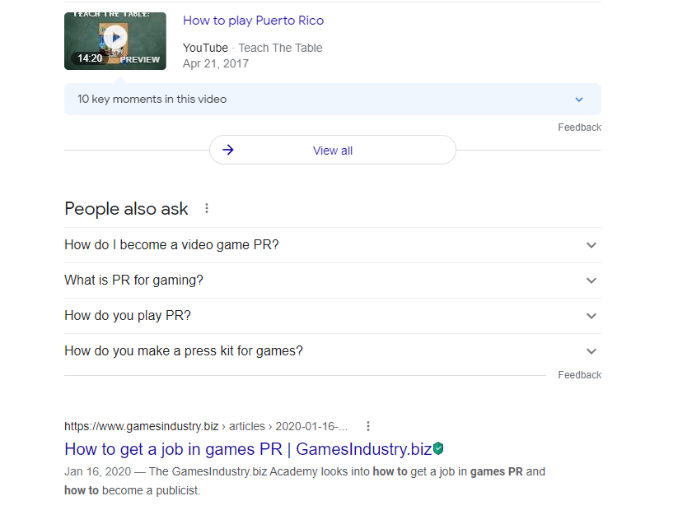Expand the How do you play PR? chevron
This screenshot has height=510, width=692.
pos(591,316)
